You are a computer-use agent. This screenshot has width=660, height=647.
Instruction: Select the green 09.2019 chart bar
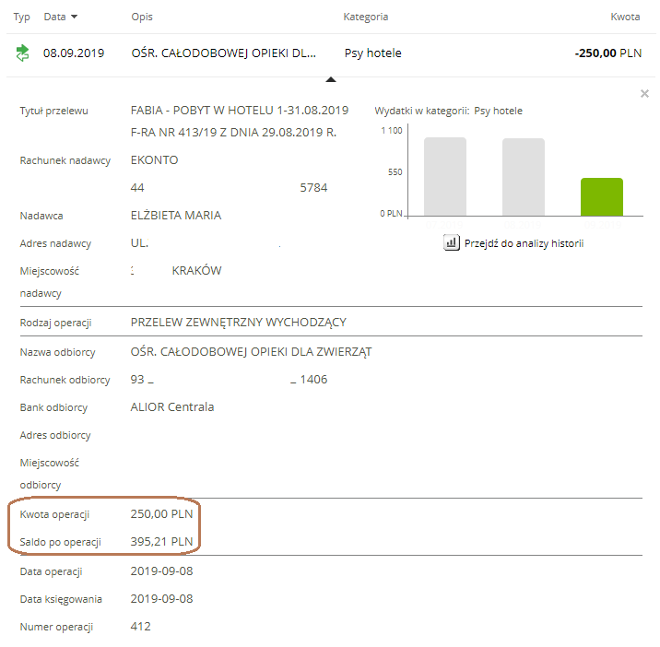click(601, 196)
